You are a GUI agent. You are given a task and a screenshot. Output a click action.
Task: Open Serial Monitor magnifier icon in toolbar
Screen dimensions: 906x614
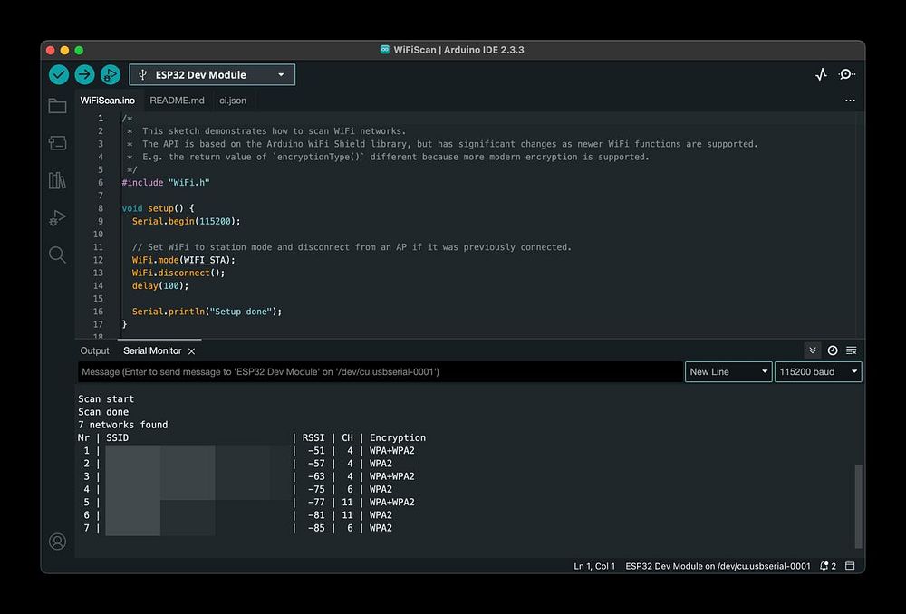pos(846,74)
